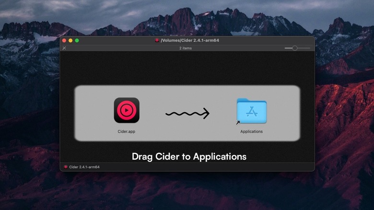Viewport: 374px width, 210px height.
Task: Click the /Volumes/Cider 2.4.1-arm64 window title
Action: click(x=190, y=40)
